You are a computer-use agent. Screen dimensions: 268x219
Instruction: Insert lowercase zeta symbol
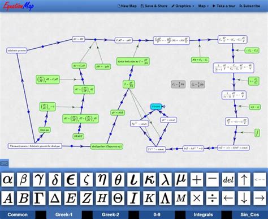[87, 179]
